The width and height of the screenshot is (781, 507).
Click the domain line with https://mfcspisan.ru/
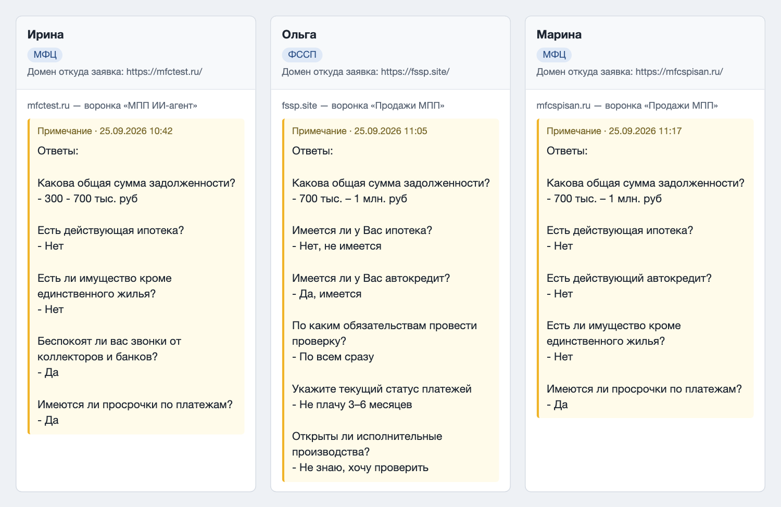tap(629, 72)
